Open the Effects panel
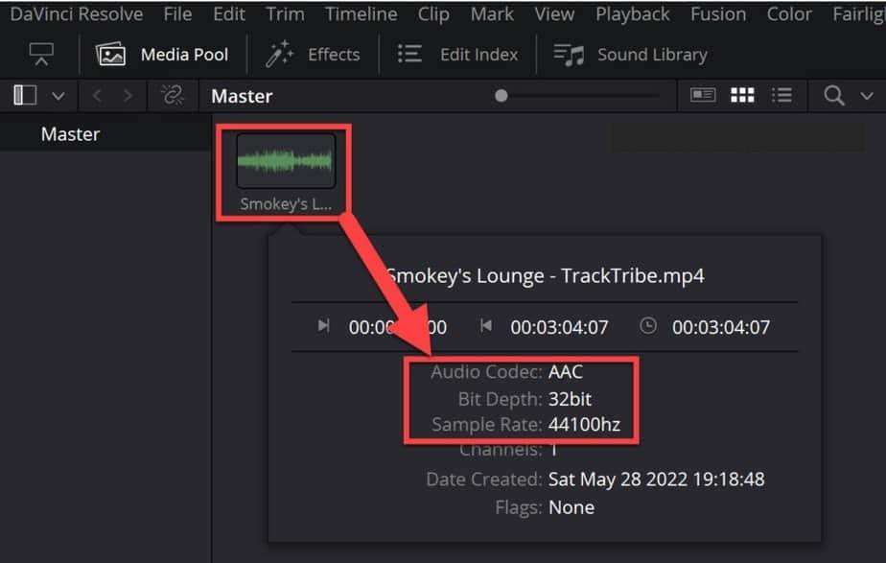Screen dimensions: 886x563 click(x=313, y=55)
